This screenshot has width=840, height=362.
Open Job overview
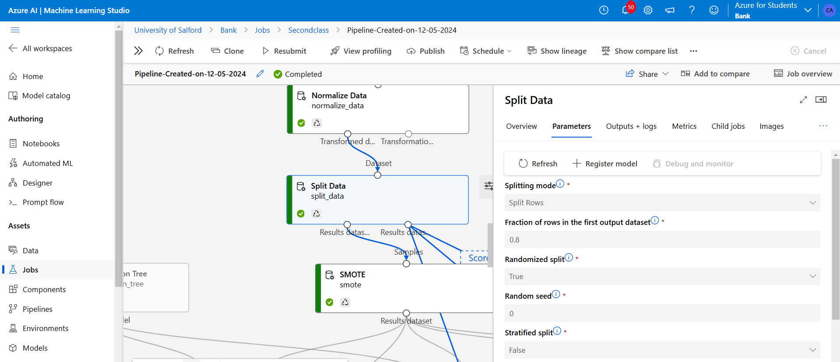point(803,74)
